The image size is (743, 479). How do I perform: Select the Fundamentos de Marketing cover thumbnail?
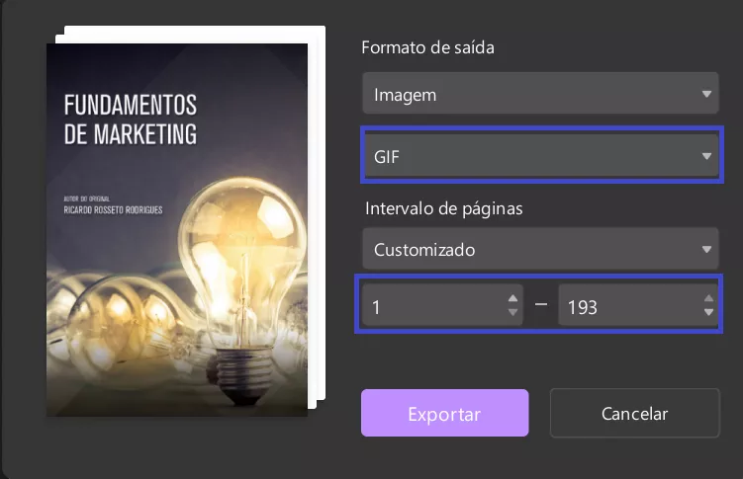point(177,230)
